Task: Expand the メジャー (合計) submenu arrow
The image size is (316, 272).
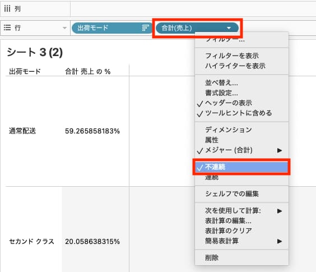Action: (280, 150)
